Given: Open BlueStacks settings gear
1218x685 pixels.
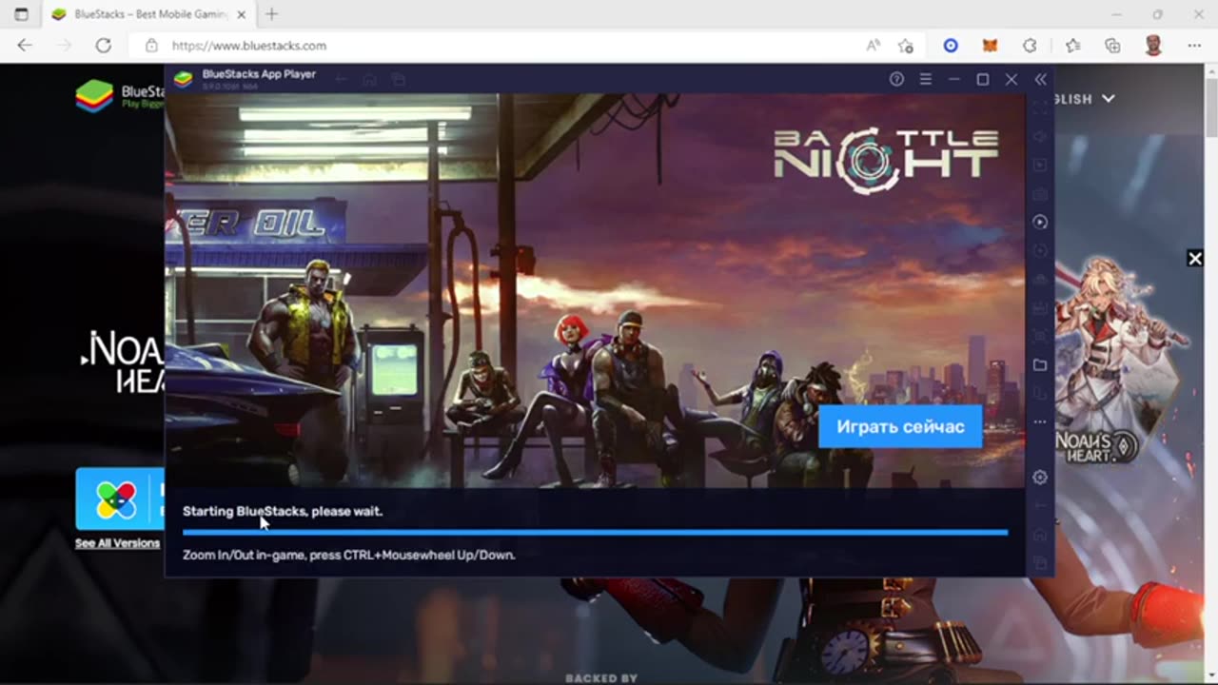Looking at the screenshot, I should tap(1040, 478).
